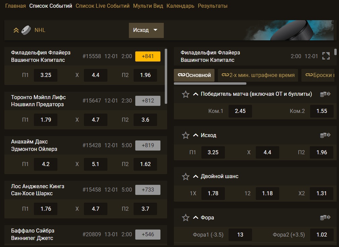
Task: Click the events list vertical scrollbar
Action: tap(166, 76)
